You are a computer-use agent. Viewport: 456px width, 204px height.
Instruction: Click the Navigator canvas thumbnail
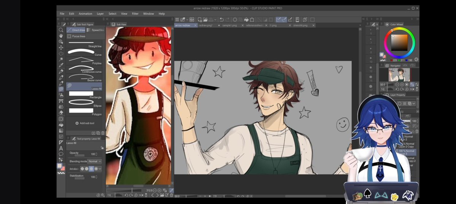(x=399, y=75)
